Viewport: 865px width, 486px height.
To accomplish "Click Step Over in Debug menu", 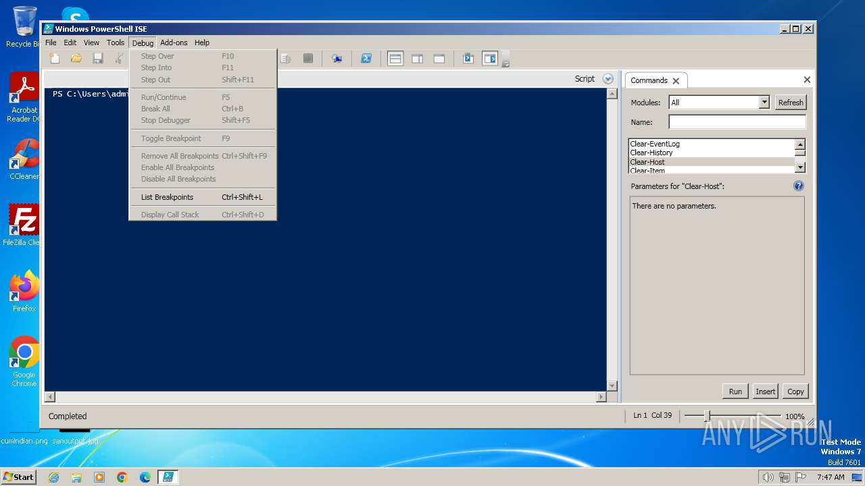I will click(x=203, y=56).
